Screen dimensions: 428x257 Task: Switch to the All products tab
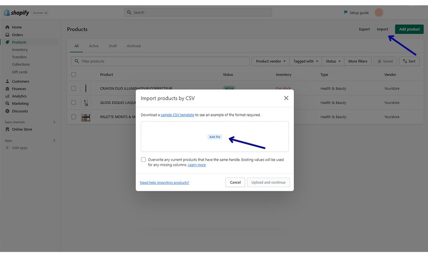coord(77,46)
